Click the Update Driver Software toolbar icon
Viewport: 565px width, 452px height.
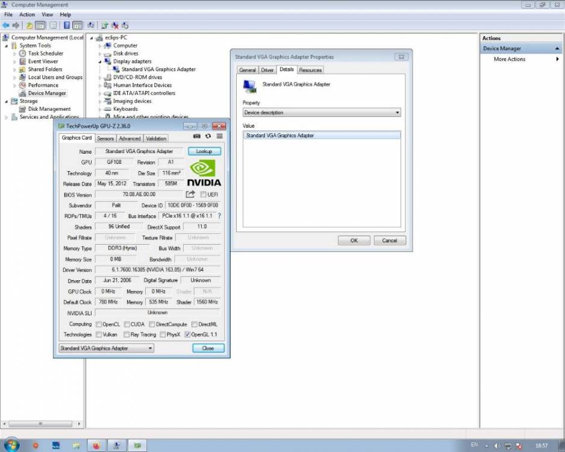(x=104, y=25)
